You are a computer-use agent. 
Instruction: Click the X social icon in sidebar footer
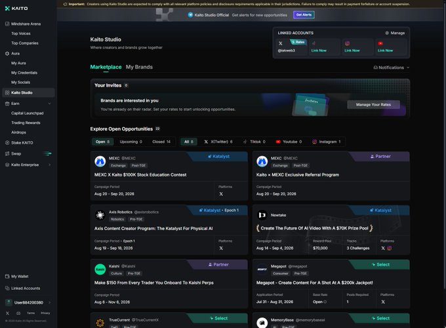[7, 313]
